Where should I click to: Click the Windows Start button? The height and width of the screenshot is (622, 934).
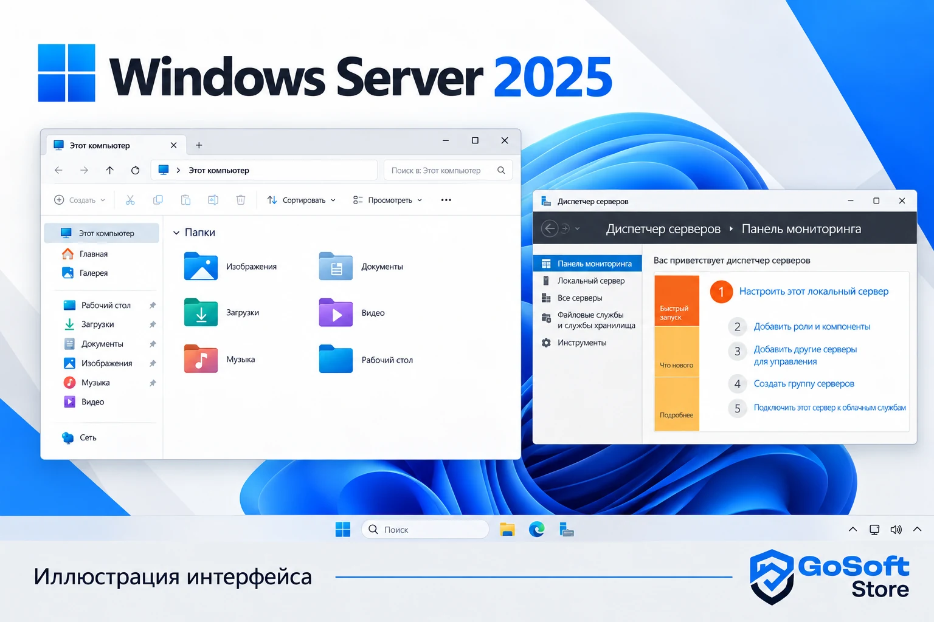tap(343, 529)
